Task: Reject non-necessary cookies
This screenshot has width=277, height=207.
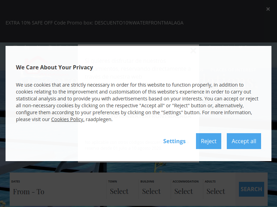Action: point(208,141)
